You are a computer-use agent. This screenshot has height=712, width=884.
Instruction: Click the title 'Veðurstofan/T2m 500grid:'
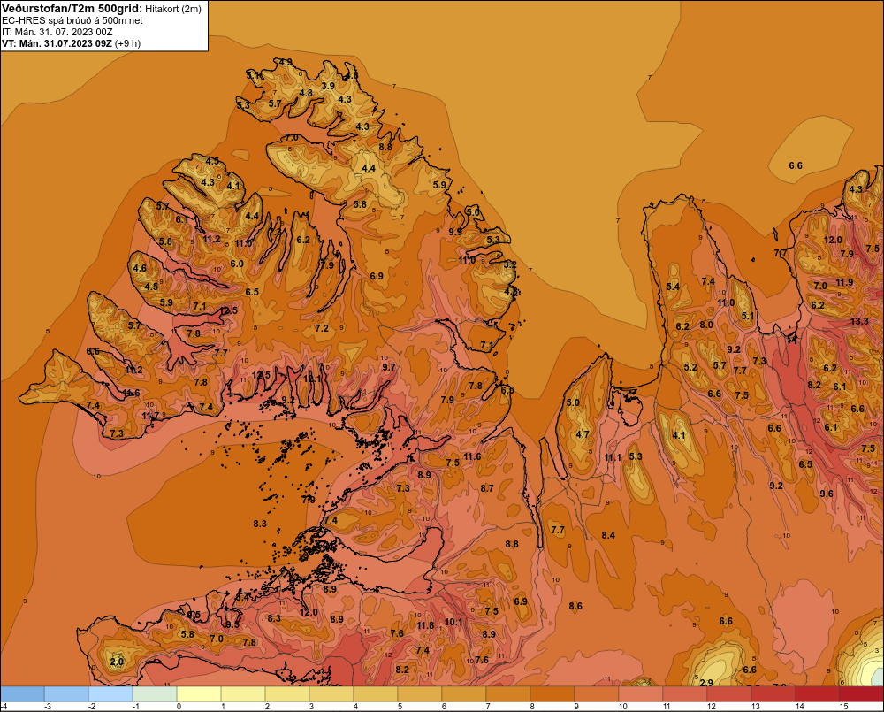pyautogui.click(x=72, y=9)
